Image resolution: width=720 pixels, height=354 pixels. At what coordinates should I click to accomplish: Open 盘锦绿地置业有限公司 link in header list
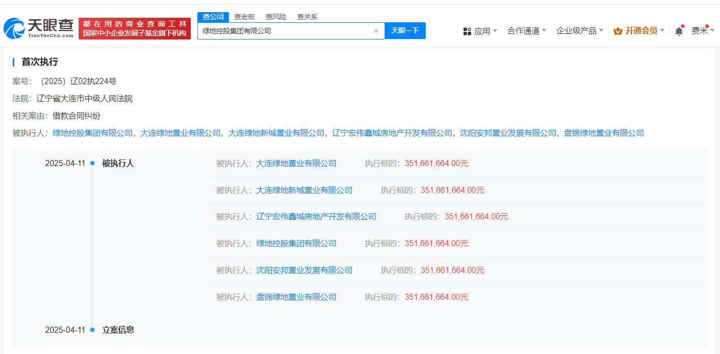(604, 133)
